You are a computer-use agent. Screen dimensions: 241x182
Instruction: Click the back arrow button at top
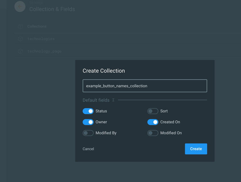click(20, 7)
